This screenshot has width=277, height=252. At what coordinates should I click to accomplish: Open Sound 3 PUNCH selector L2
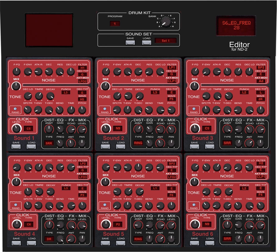click(x=244, y=92)
